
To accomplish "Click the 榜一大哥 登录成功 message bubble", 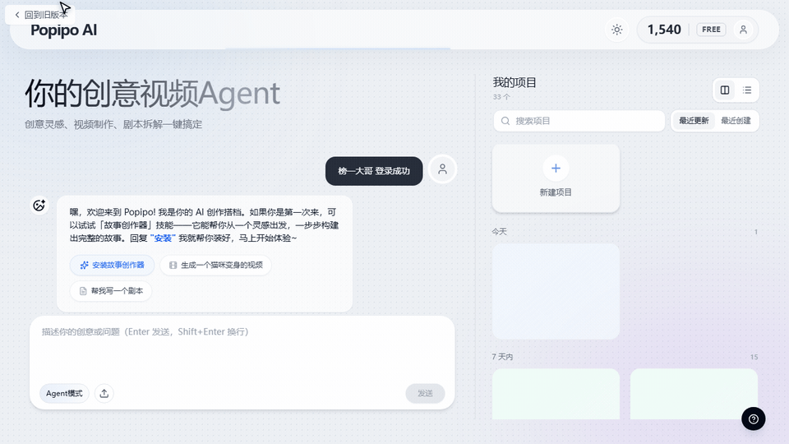I will [x=374, y=171].
